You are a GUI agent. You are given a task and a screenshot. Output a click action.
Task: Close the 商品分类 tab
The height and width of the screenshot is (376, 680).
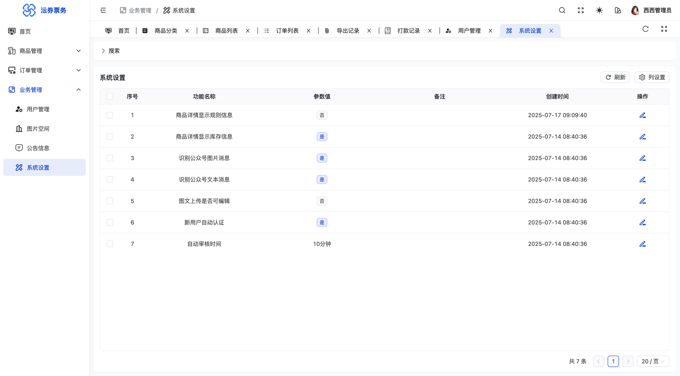(x=187, y=31)
